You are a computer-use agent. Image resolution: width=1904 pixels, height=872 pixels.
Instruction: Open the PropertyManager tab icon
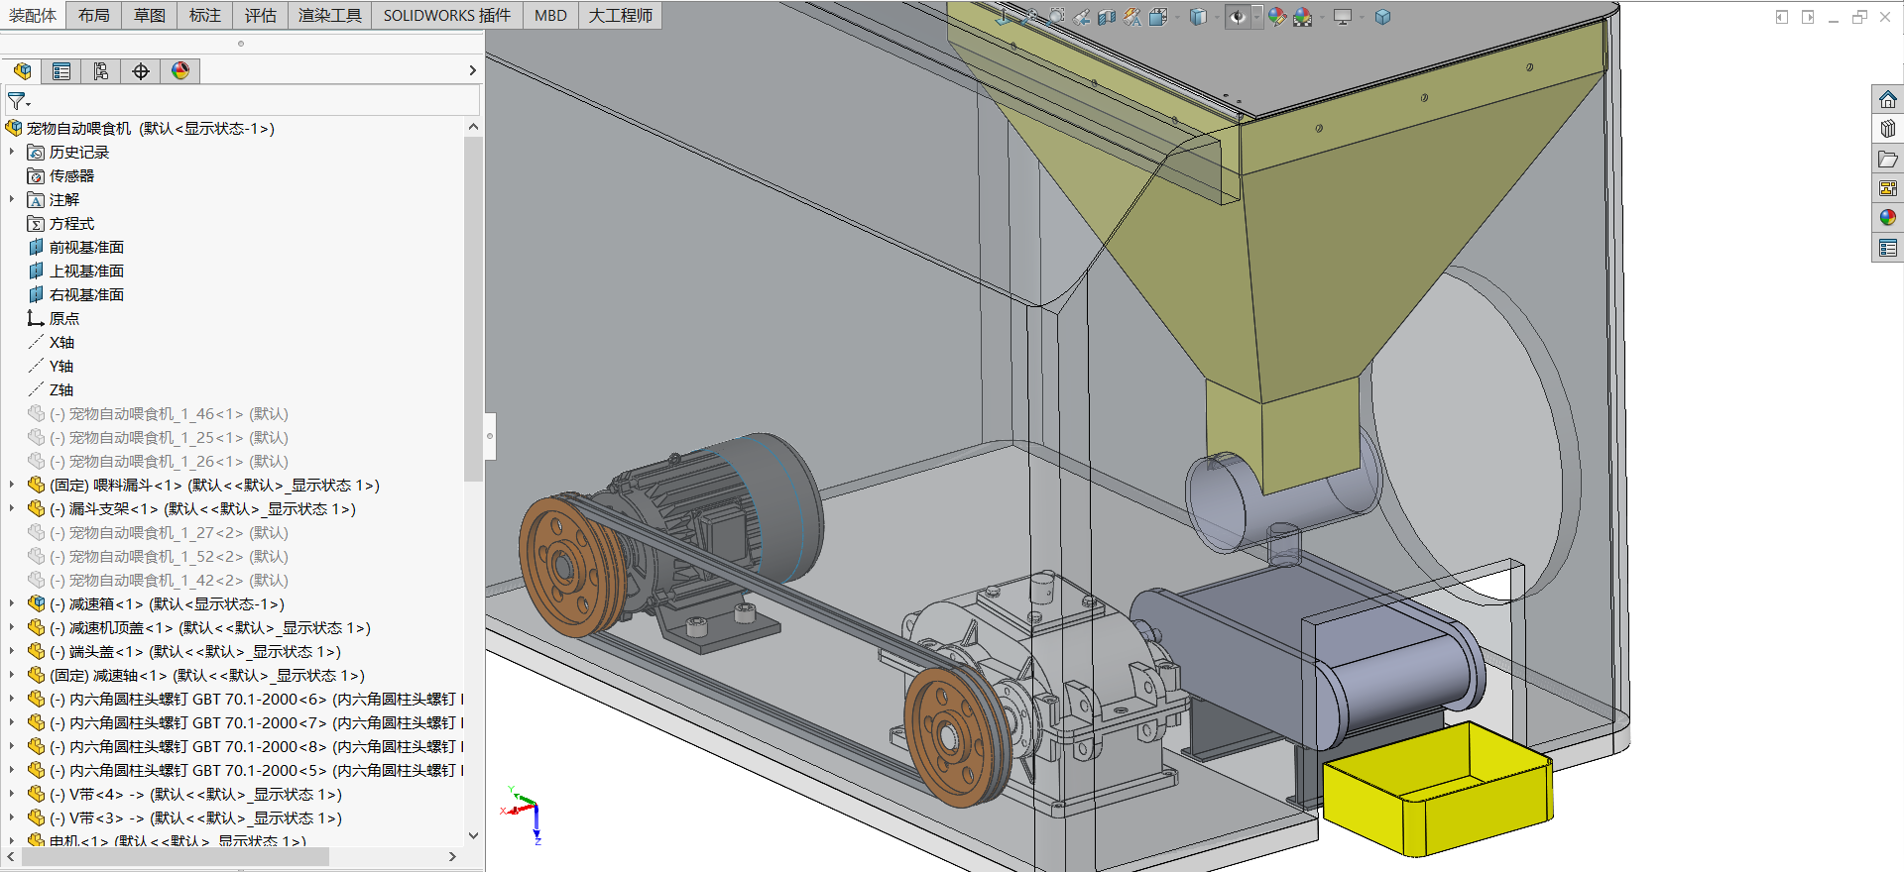pos(61,71)
